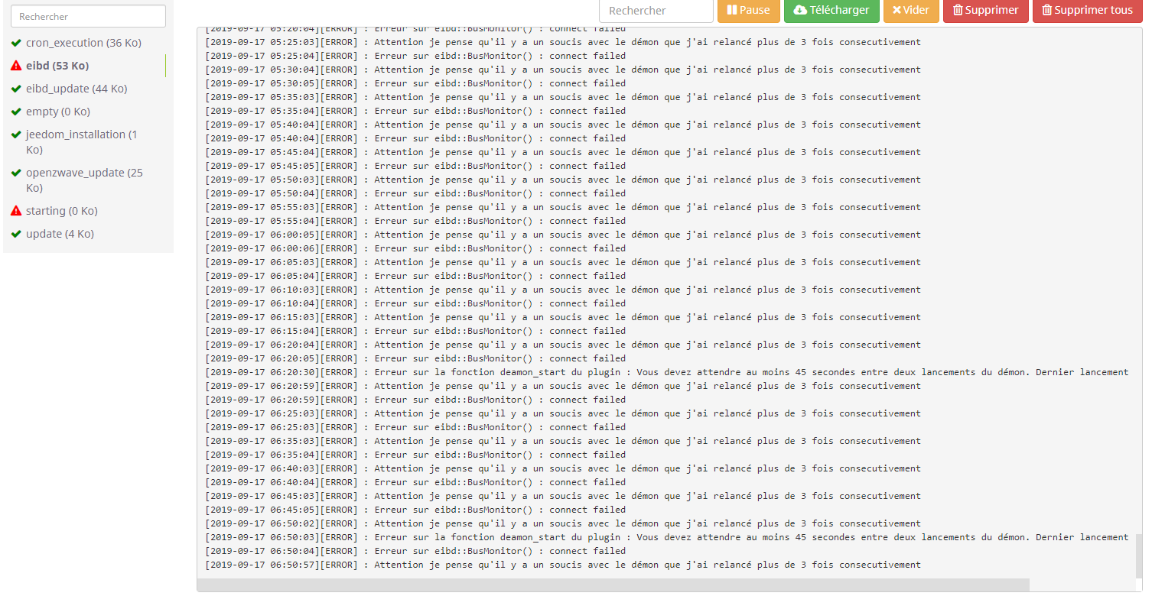Click the green check beside eibd_update
Viewport: 1152px width, 596px height.
point(16,89)
